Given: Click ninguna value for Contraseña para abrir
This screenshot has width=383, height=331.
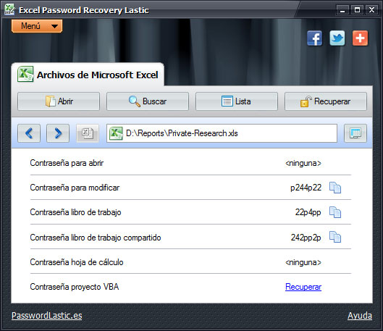Looking at the screenshot, I should point(303,163).
